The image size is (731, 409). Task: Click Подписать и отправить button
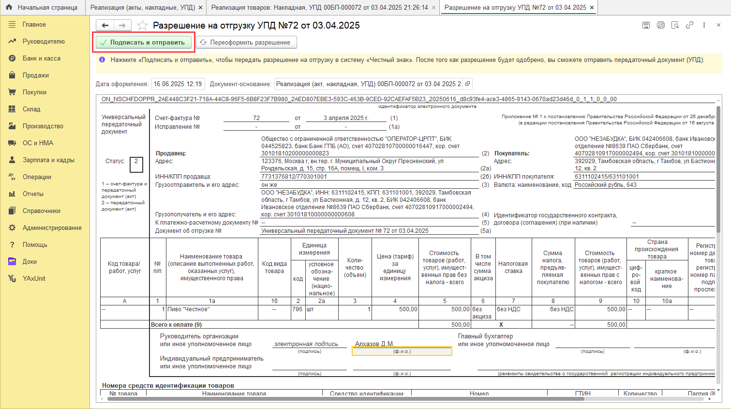[x=144, y=42]
